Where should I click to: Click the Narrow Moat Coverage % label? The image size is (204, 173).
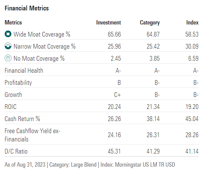click(x=44, y=46)
